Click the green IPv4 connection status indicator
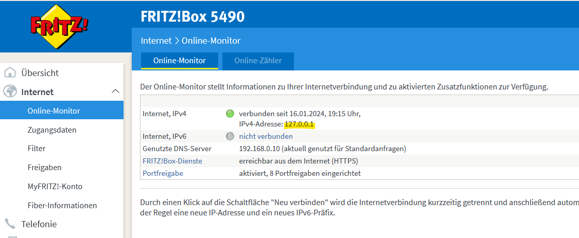 click(230, 114)
